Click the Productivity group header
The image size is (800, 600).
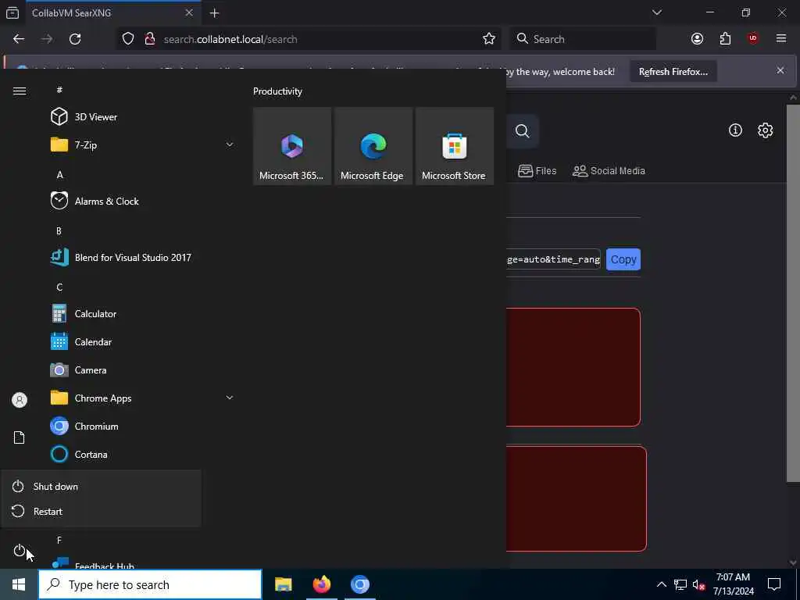pos(277,91)
